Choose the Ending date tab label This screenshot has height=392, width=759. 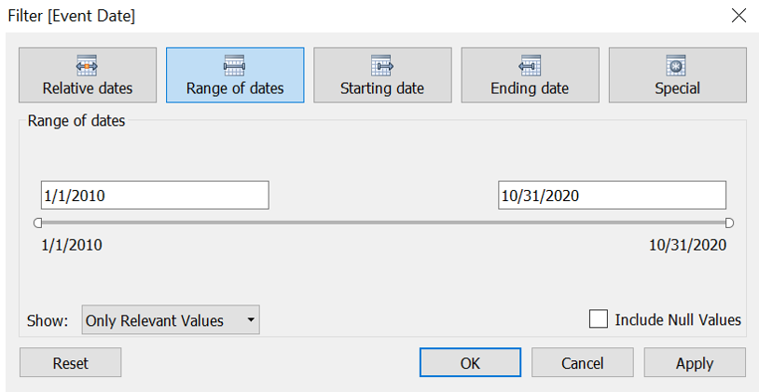(x=530, y=88)
